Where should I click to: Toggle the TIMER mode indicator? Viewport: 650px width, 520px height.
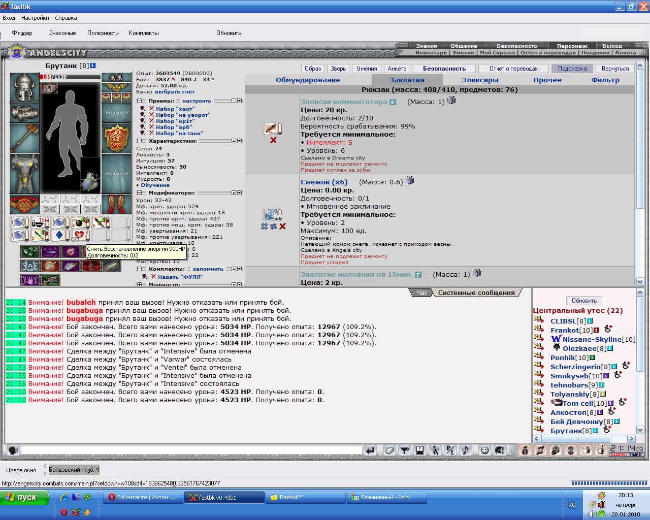pyautogui.click(x=636, y=454)
